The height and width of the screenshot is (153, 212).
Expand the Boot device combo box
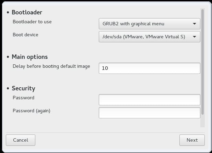[149, 37]
